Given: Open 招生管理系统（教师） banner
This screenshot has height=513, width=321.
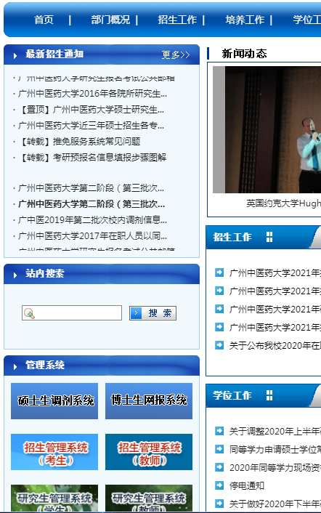Looking at the screenshot, I should click(149, 452).
